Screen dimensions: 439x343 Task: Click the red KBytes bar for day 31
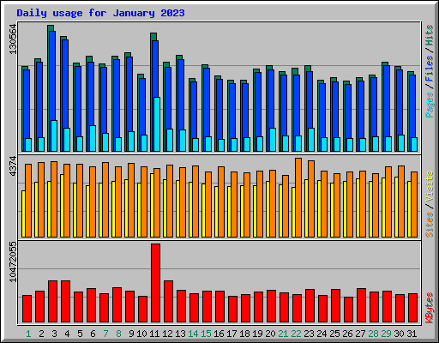(x=413, y=308)
